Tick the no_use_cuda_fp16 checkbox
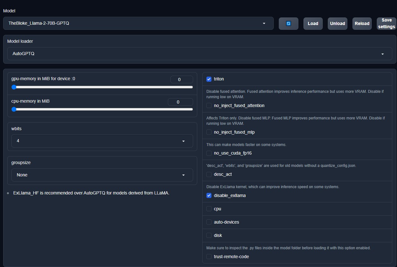The width and height of the screenshot is (397, 267). coord(209,153)
